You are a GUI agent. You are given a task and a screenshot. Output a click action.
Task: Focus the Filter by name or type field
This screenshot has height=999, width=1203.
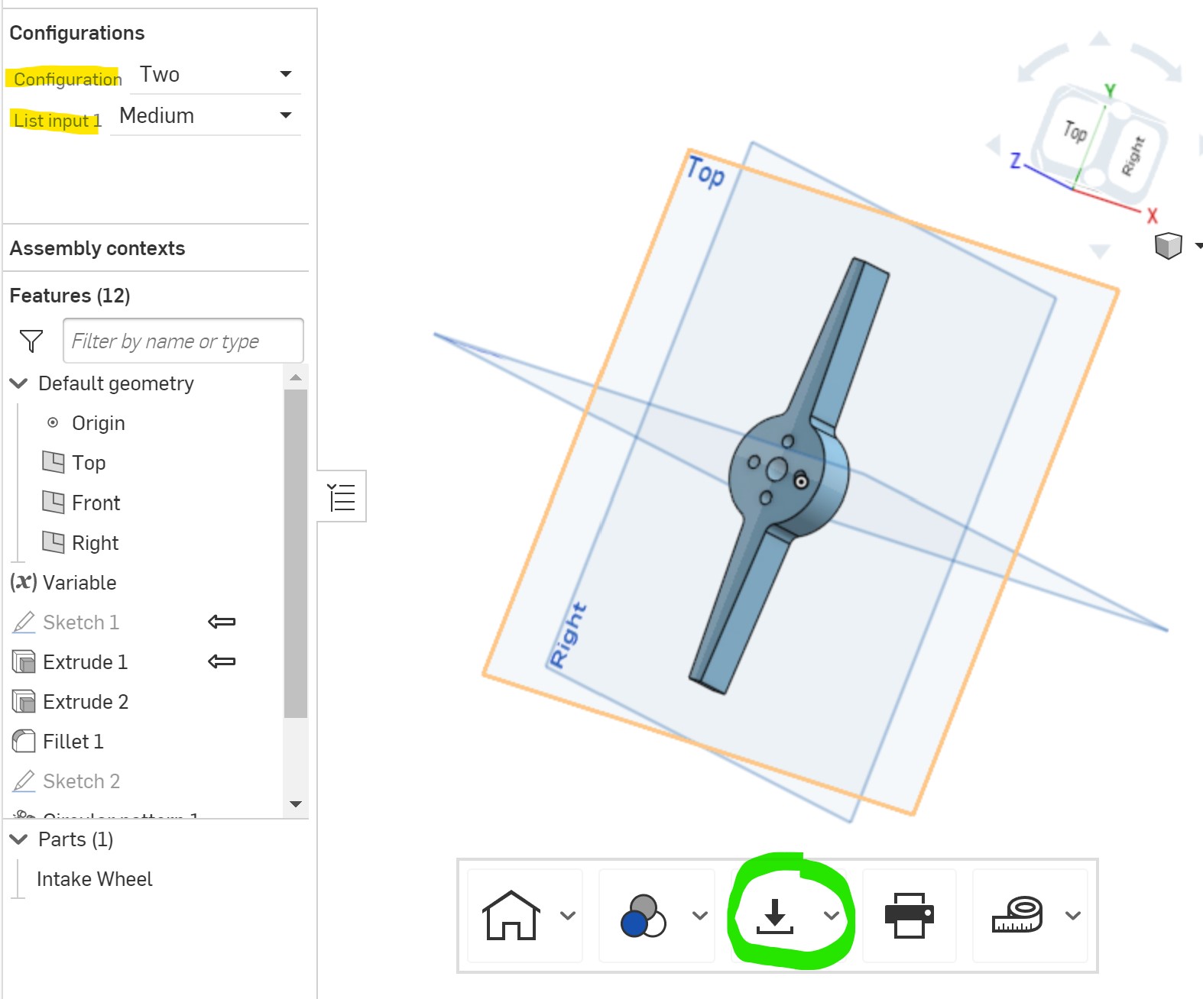183,341
